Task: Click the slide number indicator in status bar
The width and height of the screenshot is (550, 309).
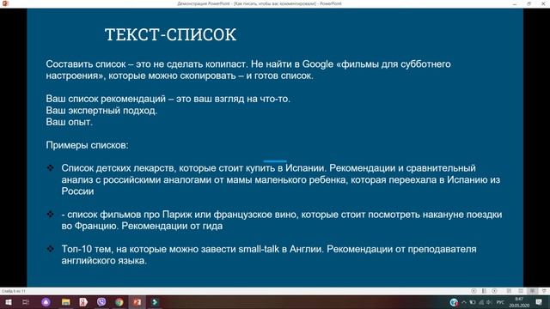Action: (14, 291)
